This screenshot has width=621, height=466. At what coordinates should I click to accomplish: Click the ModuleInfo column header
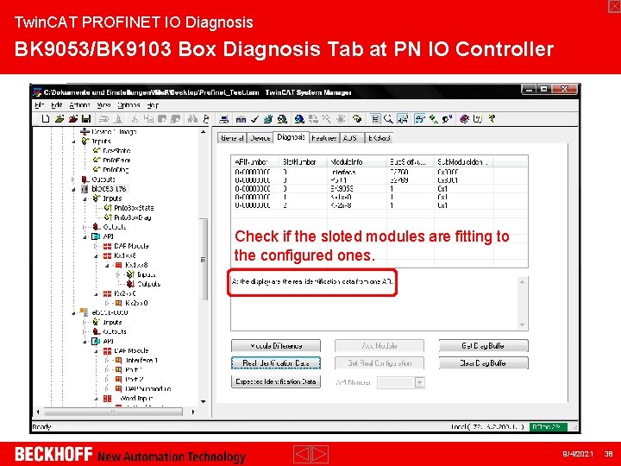click(357, 161)
